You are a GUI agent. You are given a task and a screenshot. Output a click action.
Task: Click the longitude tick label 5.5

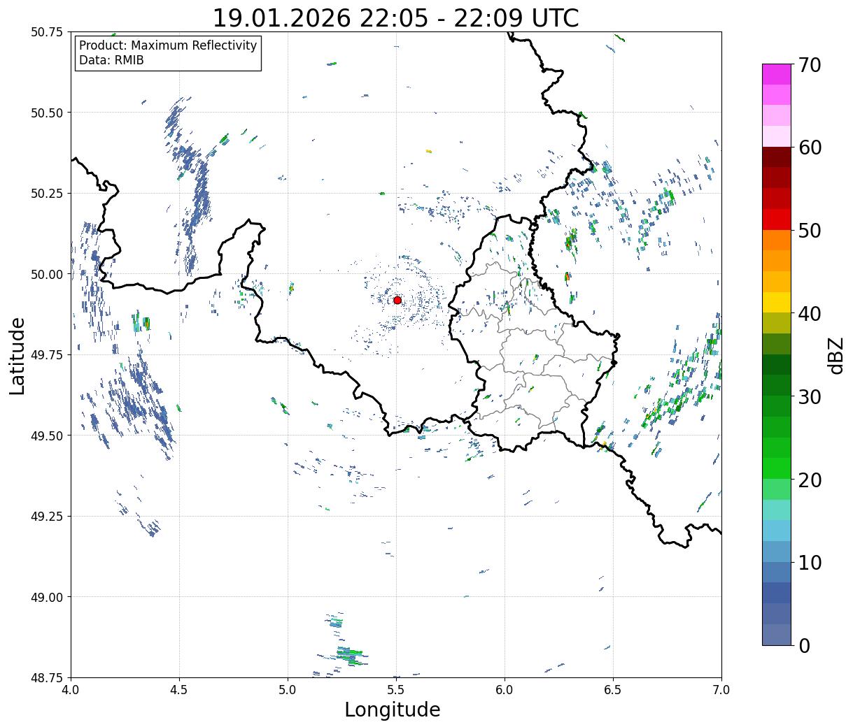point(396,689)
